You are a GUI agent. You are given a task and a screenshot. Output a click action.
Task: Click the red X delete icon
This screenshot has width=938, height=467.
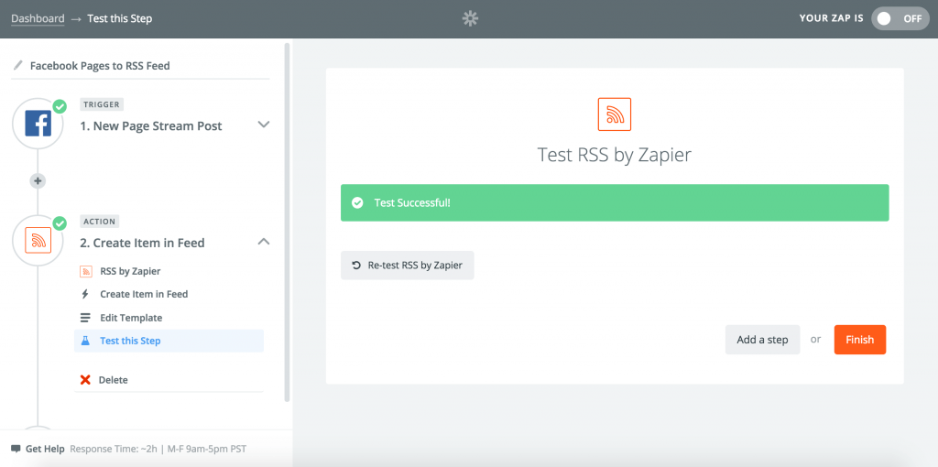tap(85, 380)
